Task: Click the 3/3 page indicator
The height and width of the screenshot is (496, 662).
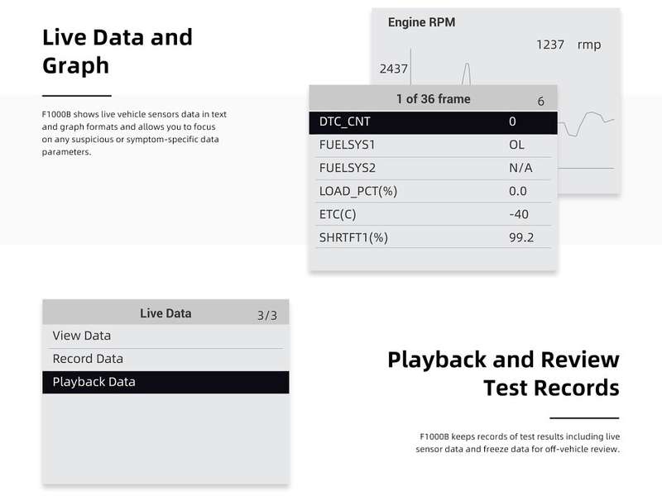Action: click(267, 316)
